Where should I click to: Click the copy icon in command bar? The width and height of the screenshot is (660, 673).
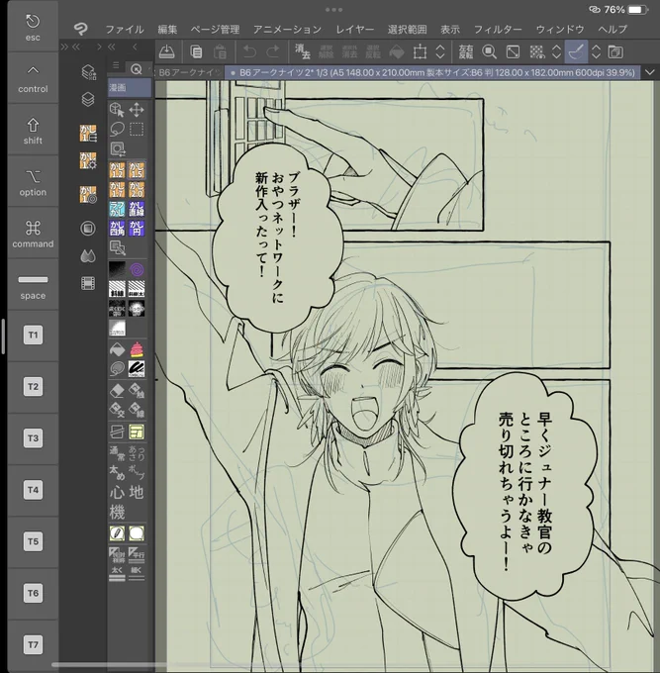(x=196, y=51)
